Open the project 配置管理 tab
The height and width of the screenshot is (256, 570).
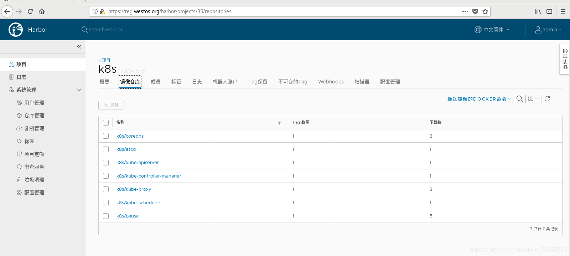390,82
